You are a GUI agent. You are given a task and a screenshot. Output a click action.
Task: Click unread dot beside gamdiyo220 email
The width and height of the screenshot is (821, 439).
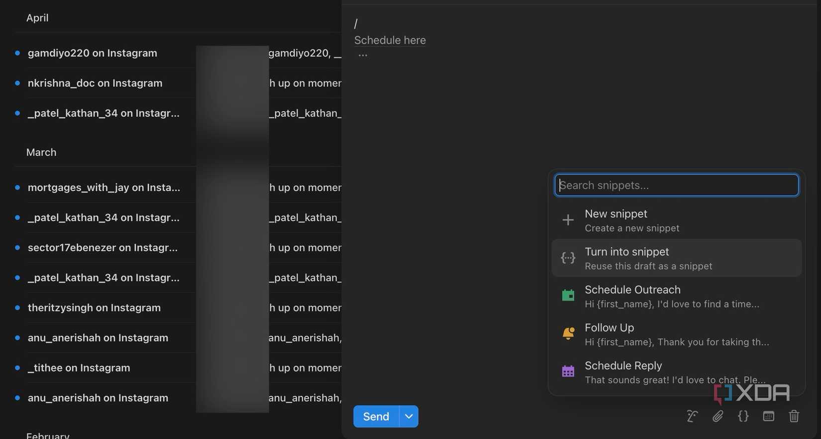click(x=17, y=53)
